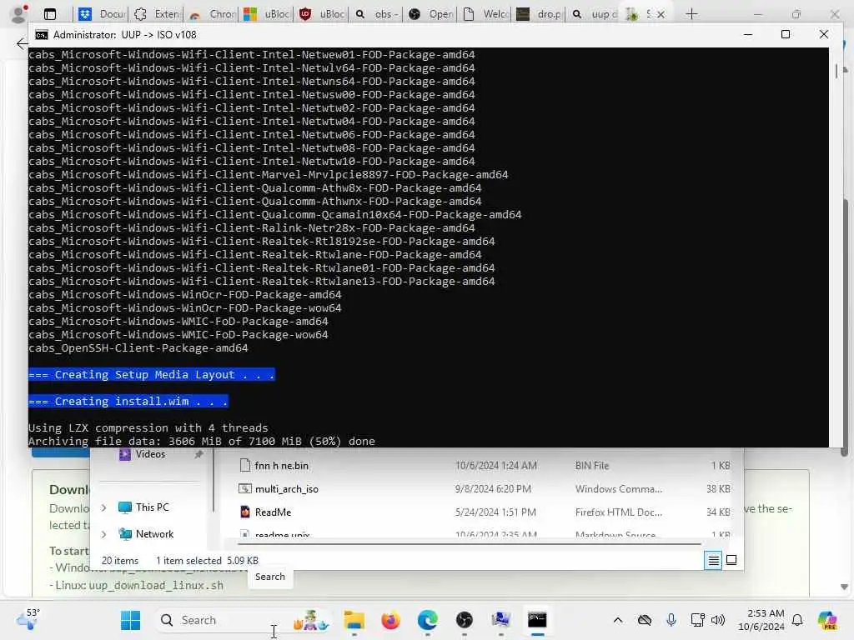Go back using the browser back arrow

click(22, 43)
